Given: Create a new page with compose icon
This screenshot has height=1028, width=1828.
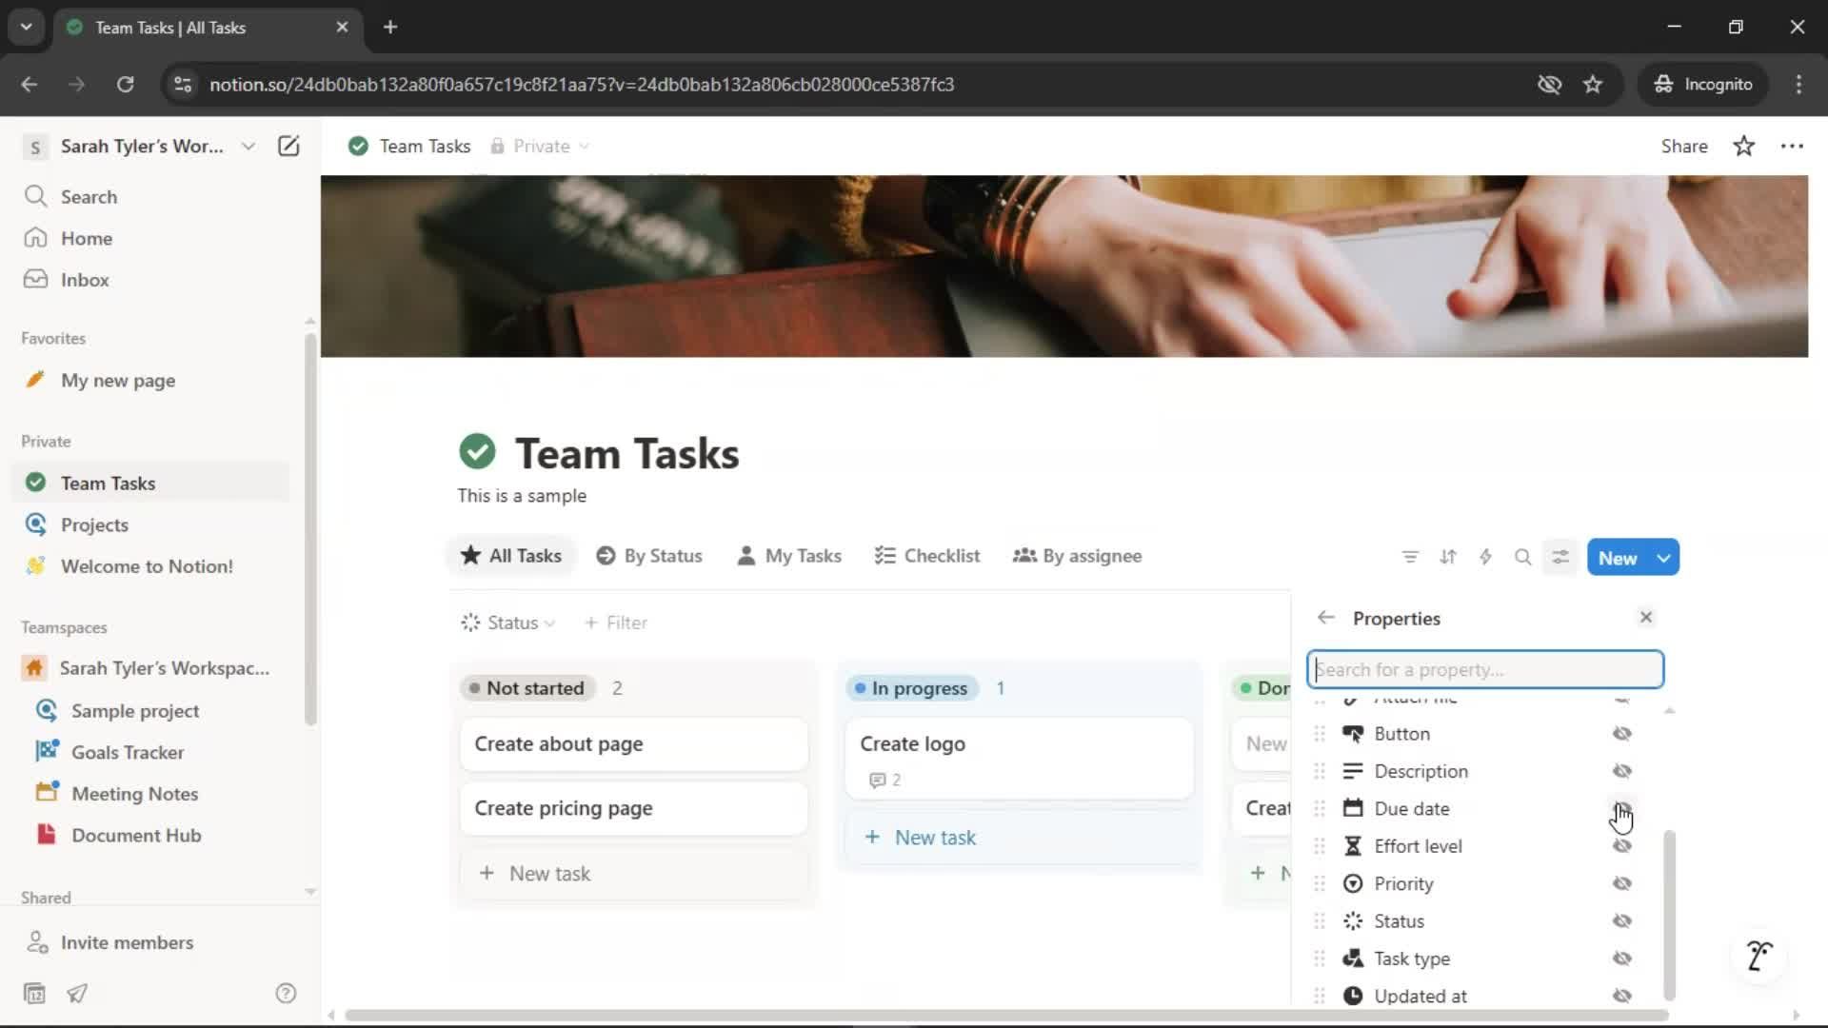Looking at the screenshot, I should pos(288,146).
